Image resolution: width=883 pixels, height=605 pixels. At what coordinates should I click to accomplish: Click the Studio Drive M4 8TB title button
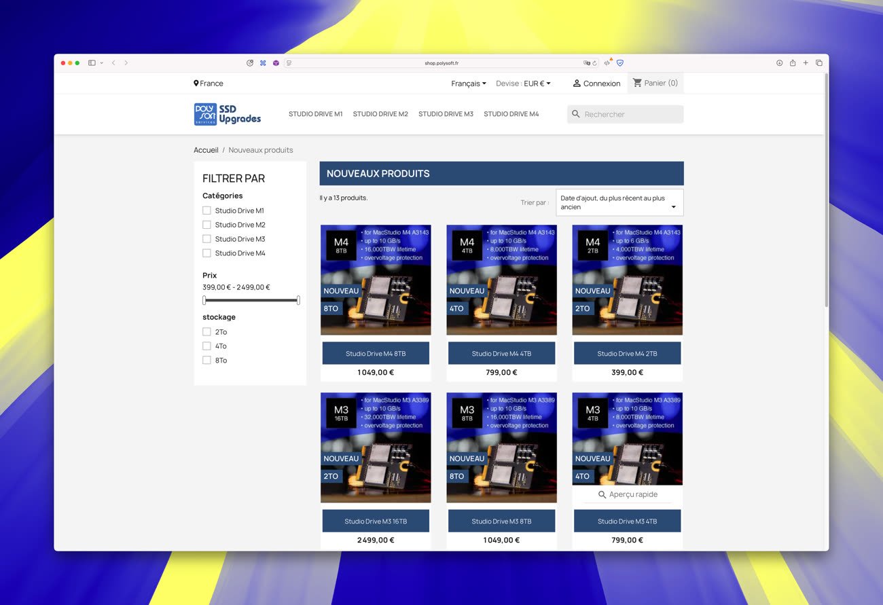[376, 354]
